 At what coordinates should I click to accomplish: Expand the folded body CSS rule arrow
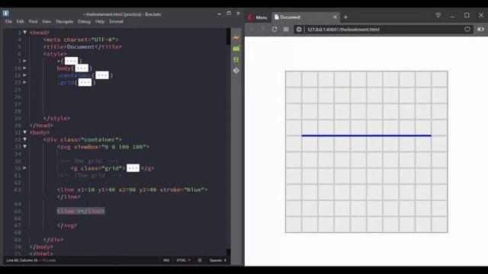coord(25,68)
